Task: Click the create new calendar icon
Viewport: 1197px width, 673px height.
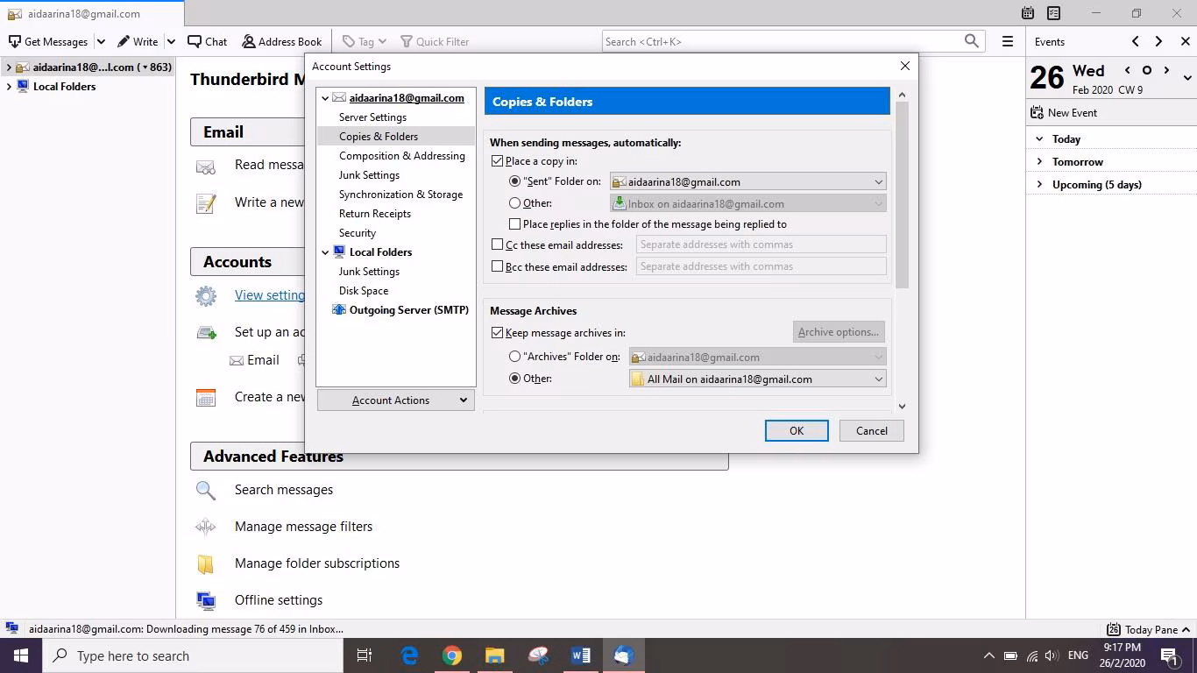Action: tap(206, 397)
